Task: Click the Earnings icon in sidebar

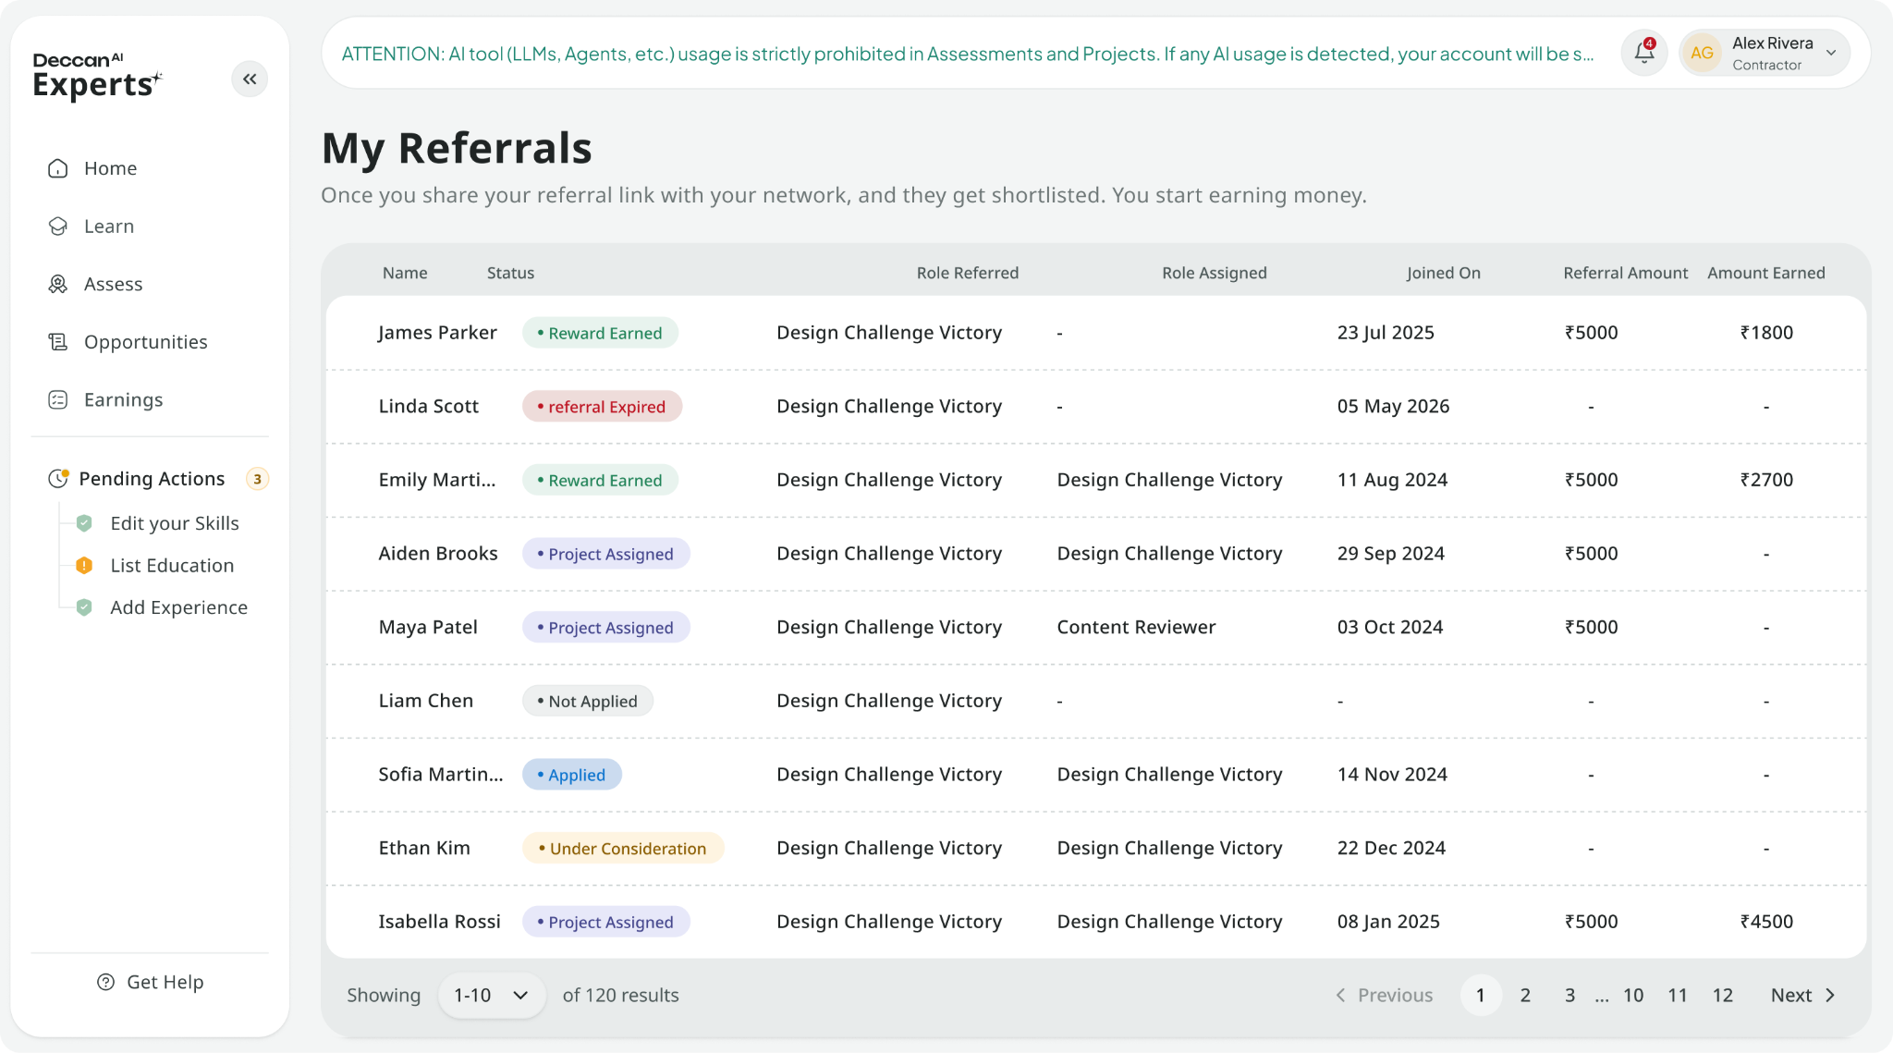Action: pos(58,399)
